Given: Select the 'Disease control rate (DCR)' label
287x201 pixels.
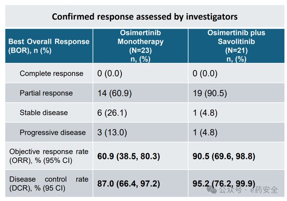Looking at the screenshot, I should click(49, 184).
